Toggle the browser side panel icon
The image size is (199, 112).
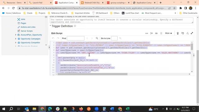(x=186, y=8)
